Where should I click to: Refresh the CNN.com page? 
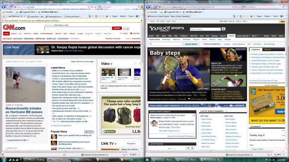coord(92,7)
